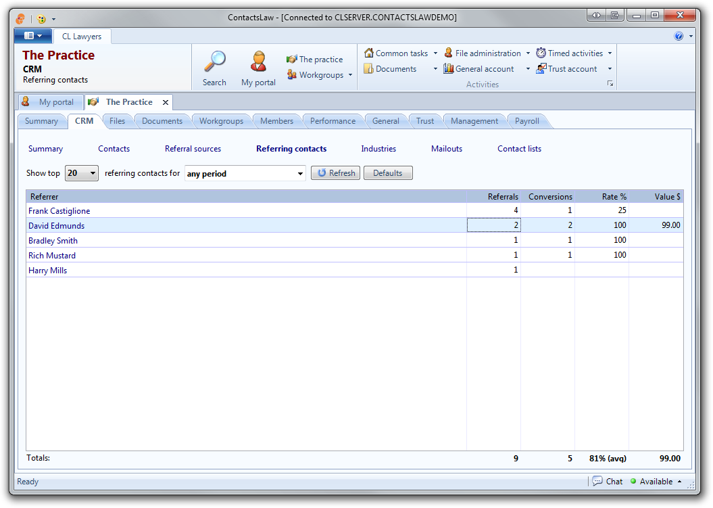Switch to the Management tab
The image size is (713, 508).
(x=474, y=121)
